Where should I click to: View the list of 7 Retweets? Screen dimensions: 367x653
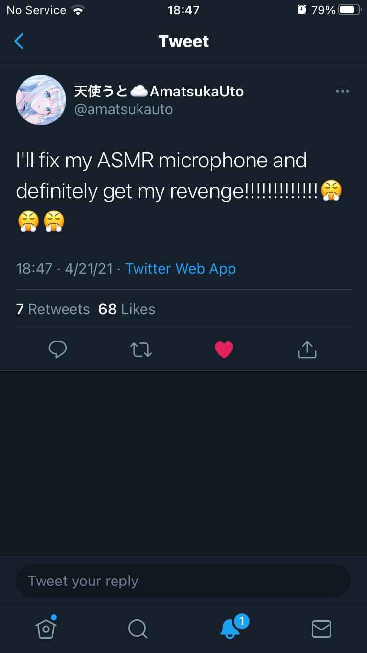click(53, 309)
